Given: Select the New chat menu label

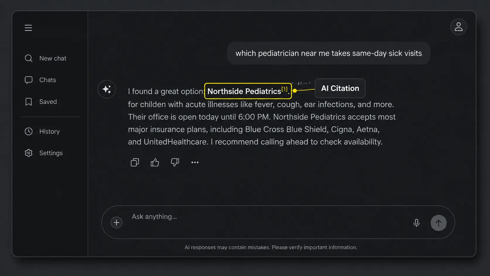Looking at the screenshot, I should pos(53,58).
